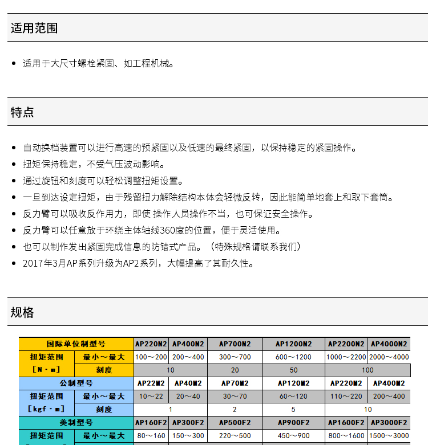Click the AP900F2 model cell
The width and height of the screenshot is (428, 445).
pos(293,423)
